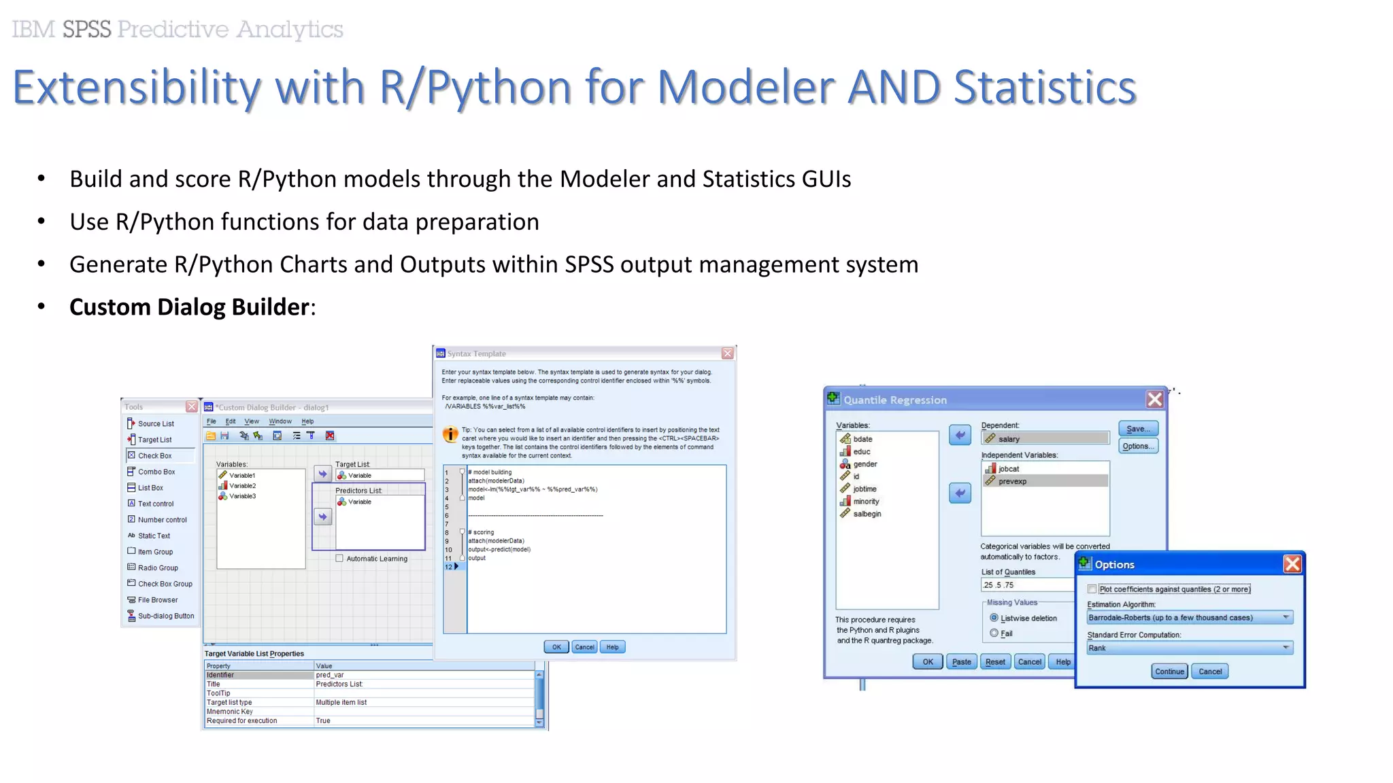Image resolution: width=1393 pixels, height=783 pixels.
Task: Click Cancel in Options dialog
Action: pos(1210,672)
